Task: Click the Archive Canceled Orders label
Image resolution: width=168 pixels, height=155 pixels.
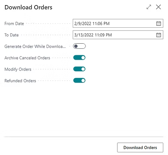Action: (x=27, y=58)
